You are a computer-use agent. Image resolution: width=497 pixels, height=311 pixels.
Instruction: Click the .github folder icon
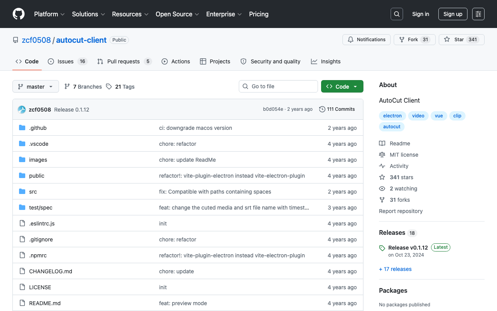[22, 128]
